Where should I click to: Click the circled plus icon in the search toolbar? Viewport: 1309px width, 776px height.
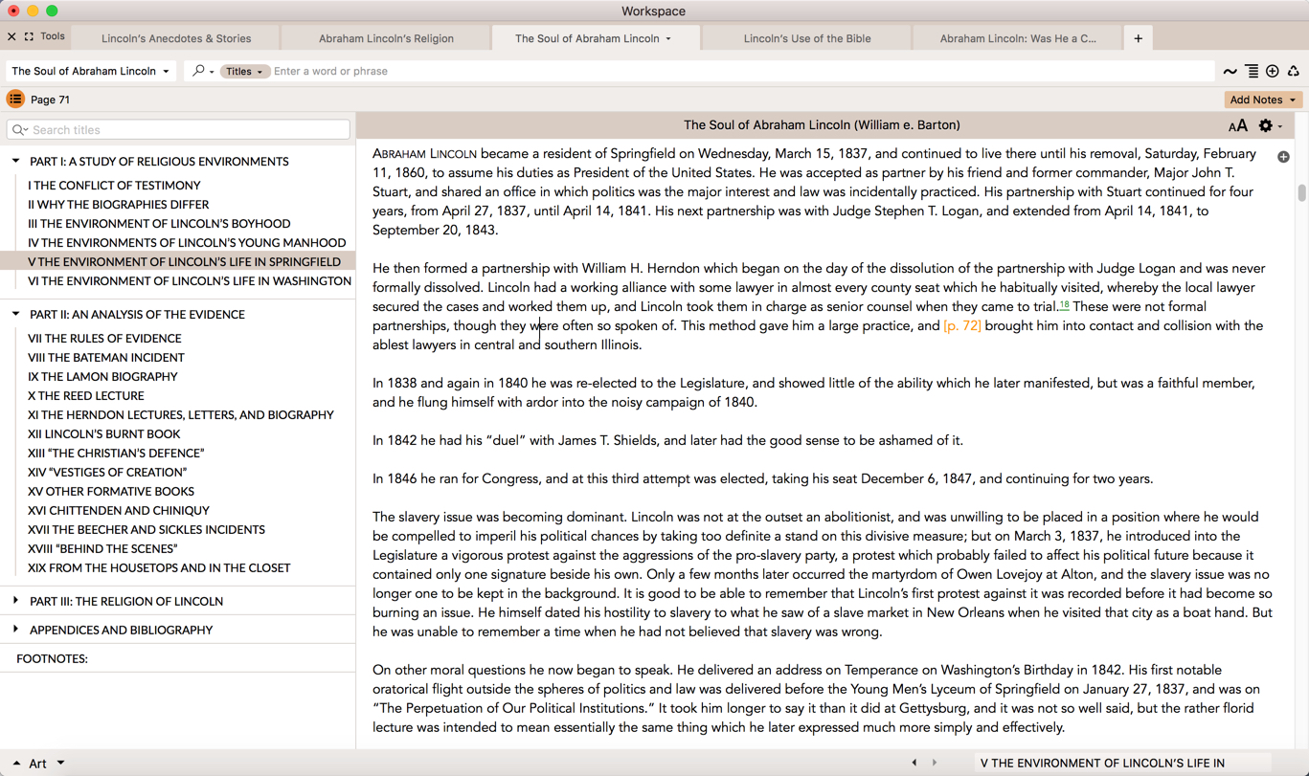point(1273,71)
